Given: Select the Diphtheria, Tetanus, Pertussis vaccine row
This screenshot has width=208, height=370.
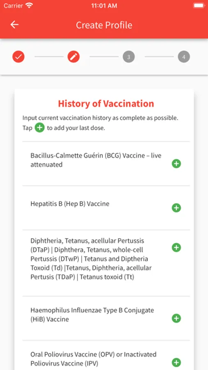Looking at the screenshot, I should (x=106, y=263).
